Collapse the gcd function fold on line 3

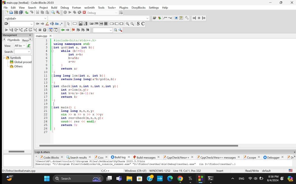(52, 48)
